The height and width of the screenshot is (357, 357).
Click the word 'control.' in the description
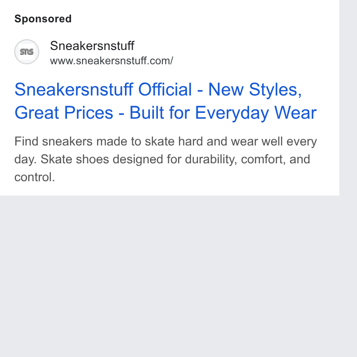pos(35,177)
